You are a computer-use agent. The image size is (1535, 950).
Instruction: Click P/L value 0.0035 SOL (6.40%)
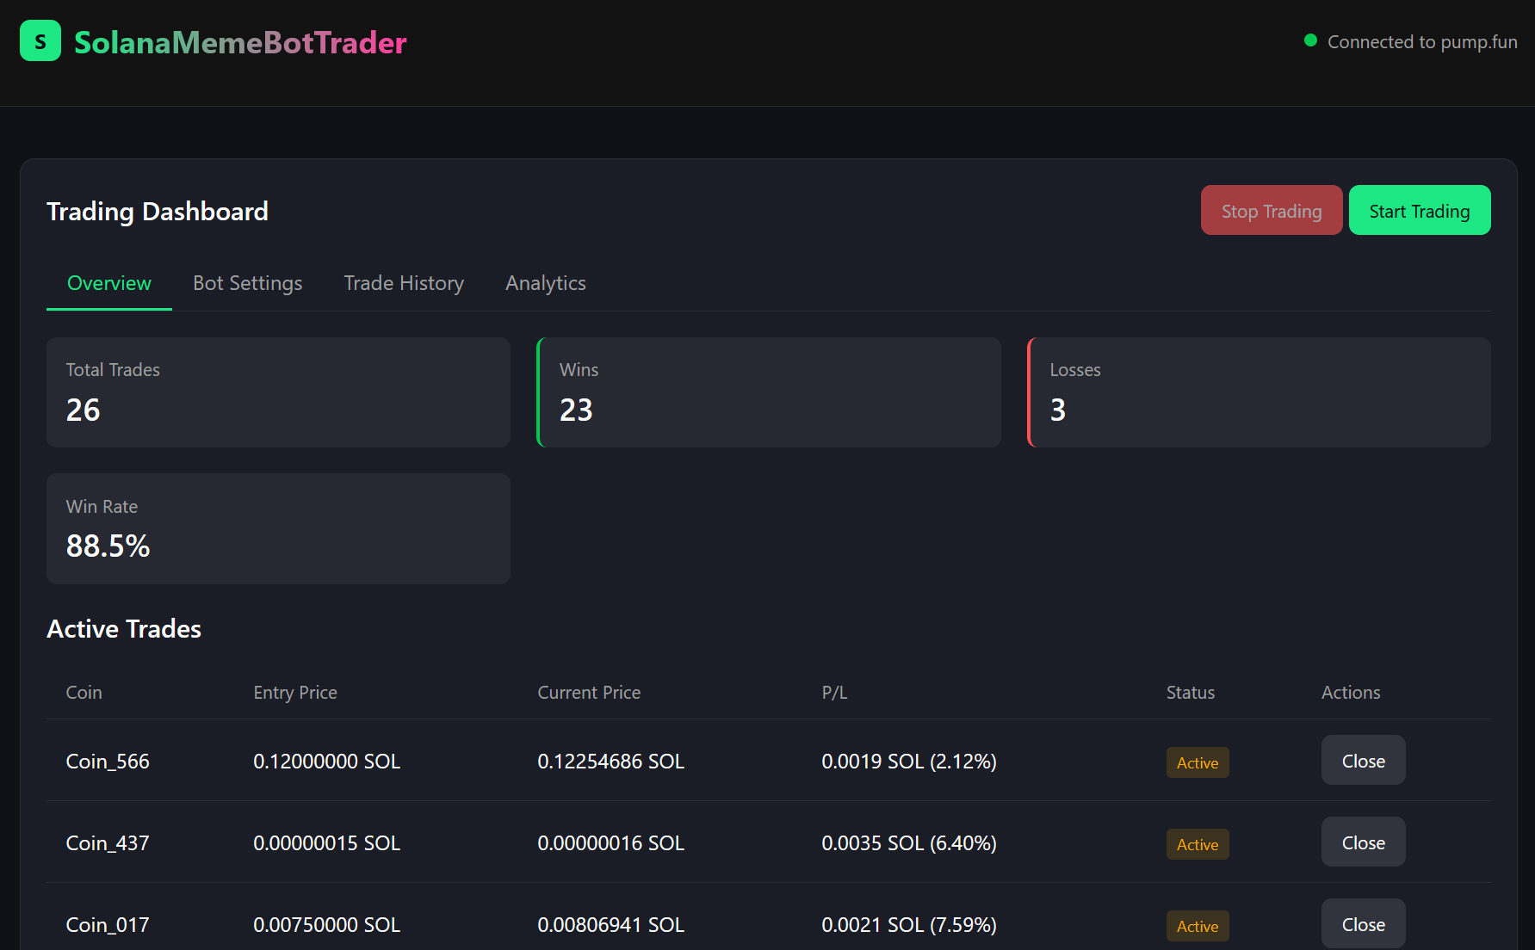tap(909, 843)
